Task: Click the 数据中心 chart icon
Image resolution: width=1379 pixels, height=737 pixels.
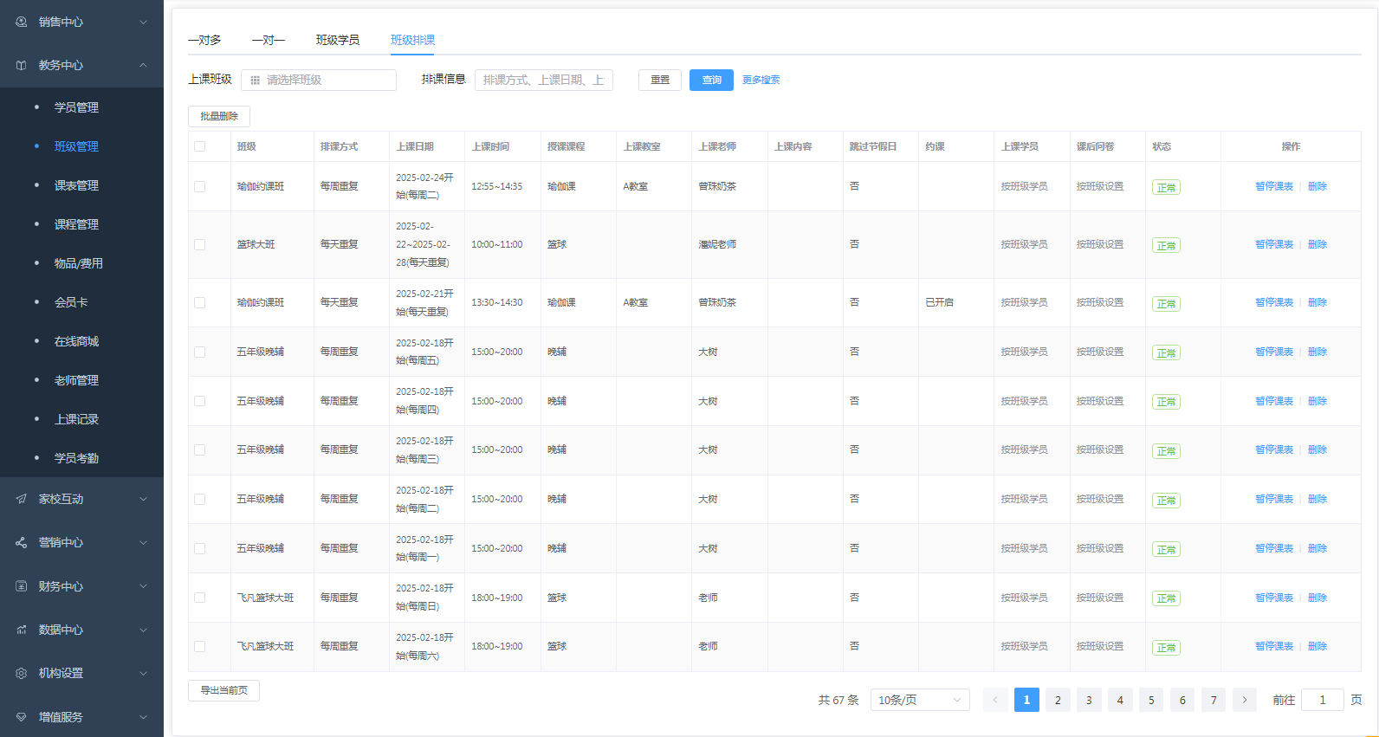Action: coord(22,630)
